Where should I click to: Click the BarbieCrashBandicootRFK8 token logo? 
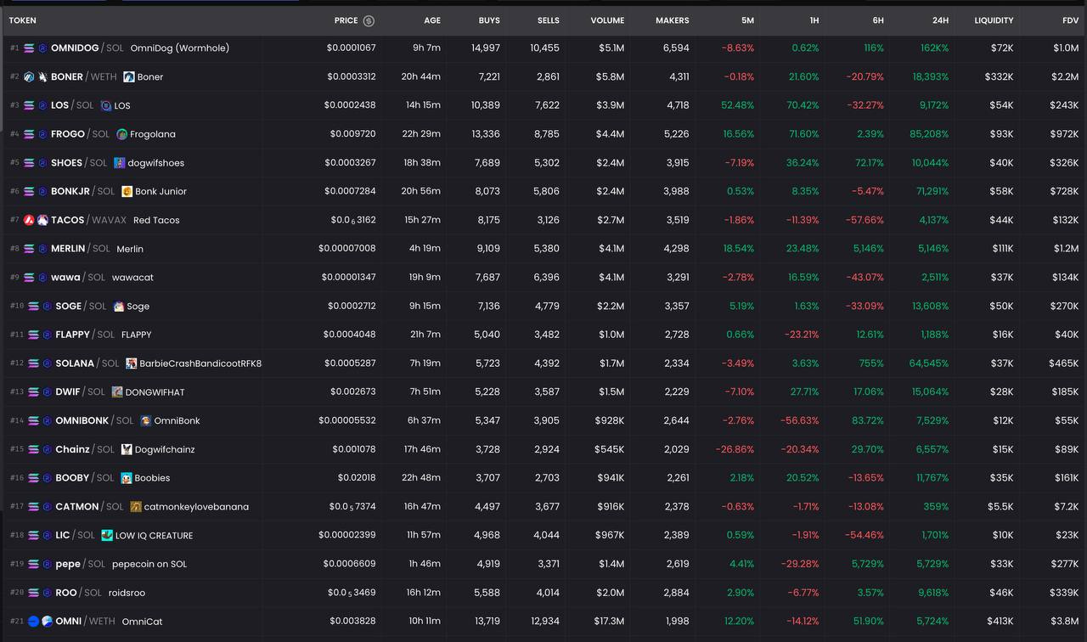click(x=132, y=363)
